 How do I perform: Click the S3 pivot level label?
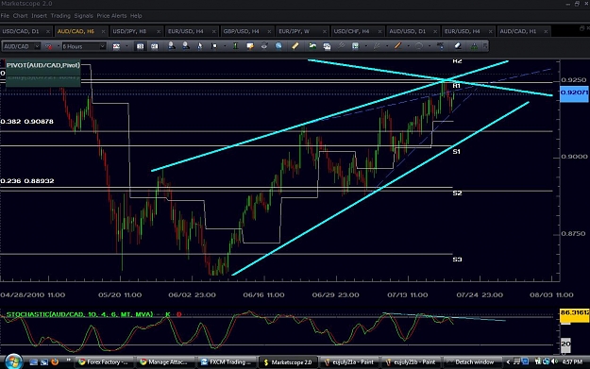coord(457,260)
